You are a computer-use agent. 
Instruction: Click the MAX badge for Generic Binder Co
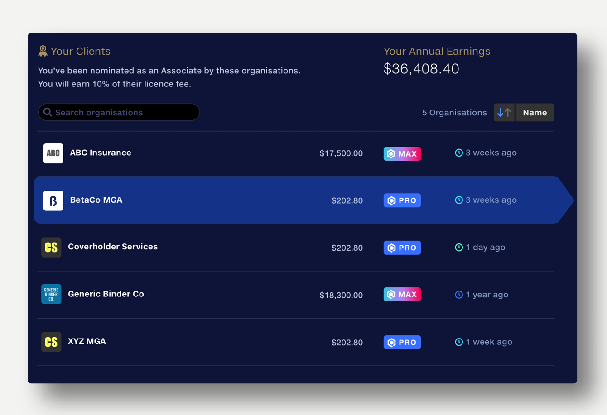coord(402,295)
